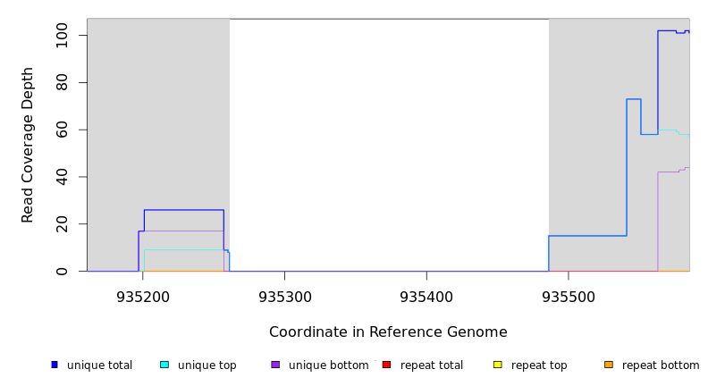708x386 pixels.
Task: Click the yellow repeat top legend swatch
Action: [x=498, y=365]
